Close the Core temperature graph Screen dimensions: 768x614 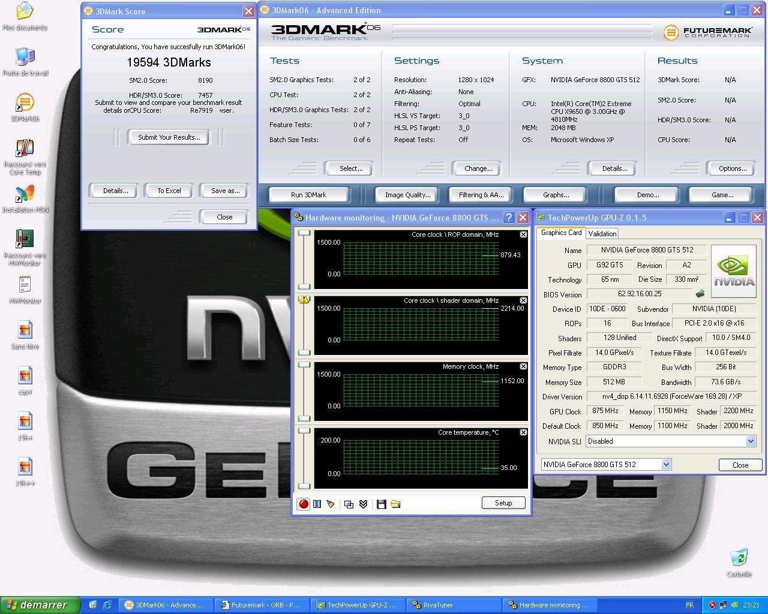point(523,432)
